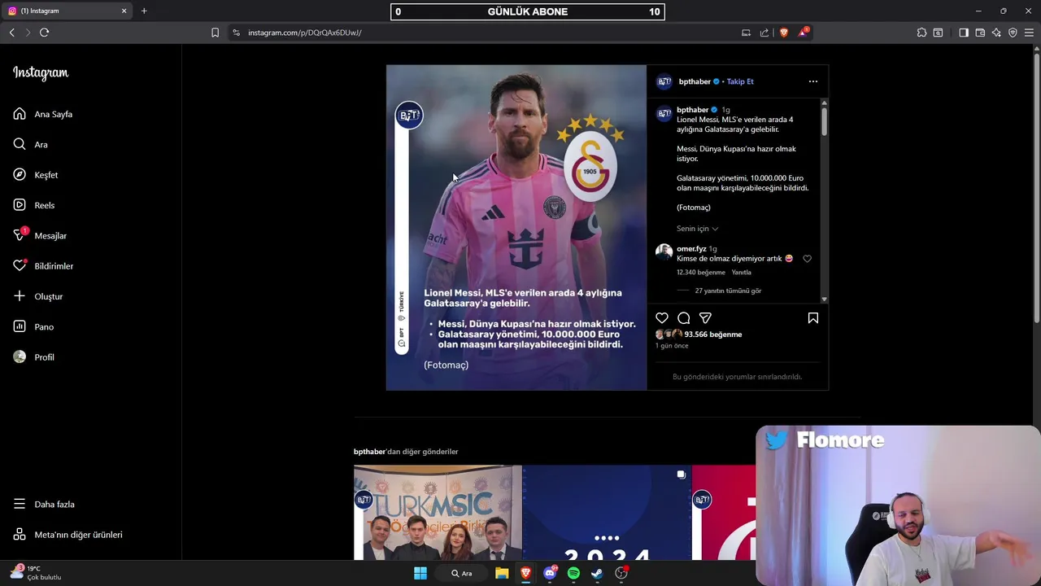Open the Pano dashboard

pos(33,326)
